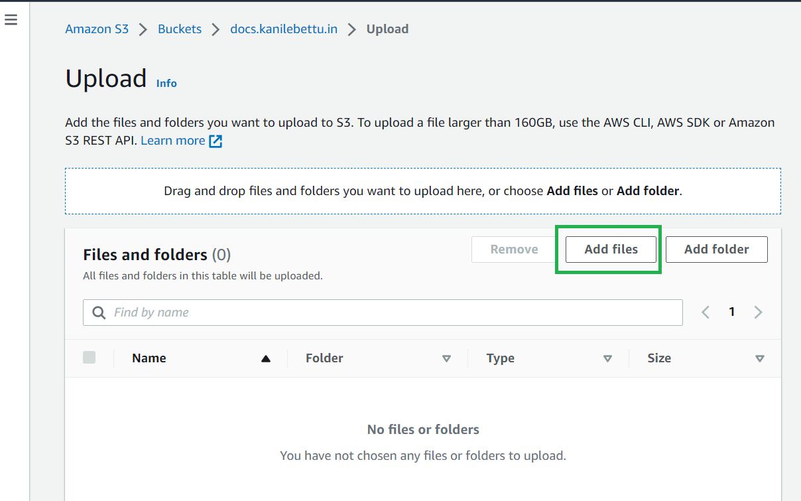
Task: Click the search magnifier icon
Action: point(99,313)
